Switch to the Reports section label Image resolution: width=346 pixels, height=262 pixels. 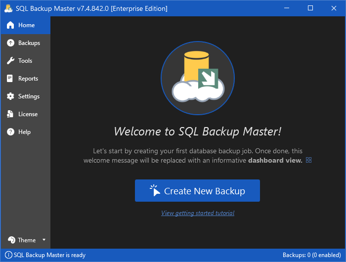[x=28, y=79]
